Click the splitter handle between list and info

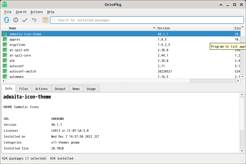coord(123,83)
